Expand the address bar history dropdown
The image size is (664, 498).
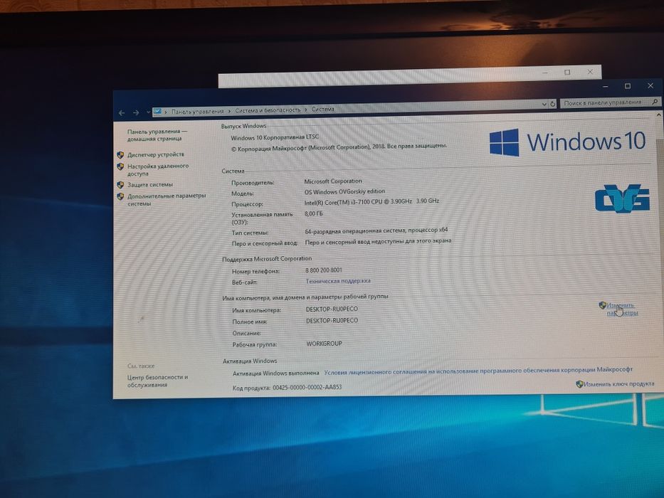[x=544, y=104]
